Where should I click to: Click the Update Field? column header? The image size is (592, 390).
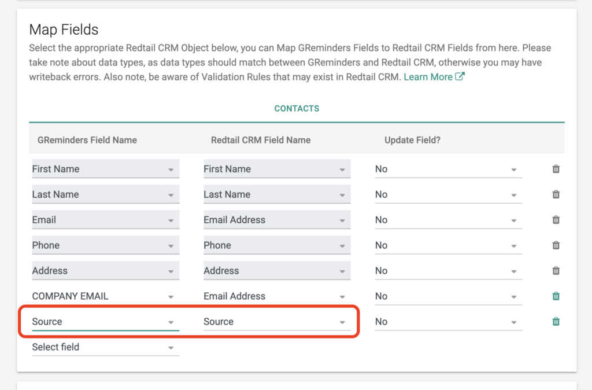[x=412, y=140]
